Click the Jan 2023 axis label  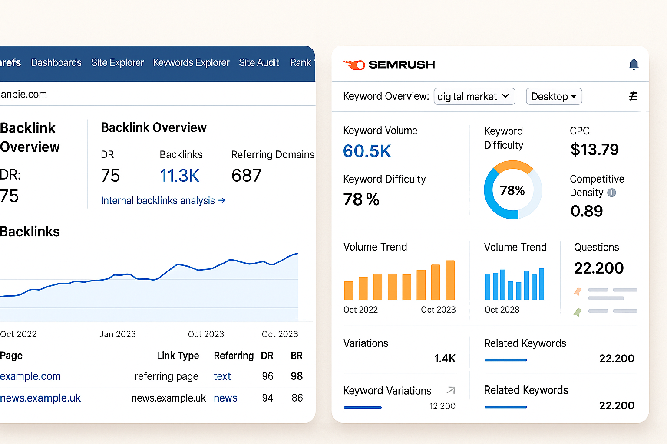(117, 334)
